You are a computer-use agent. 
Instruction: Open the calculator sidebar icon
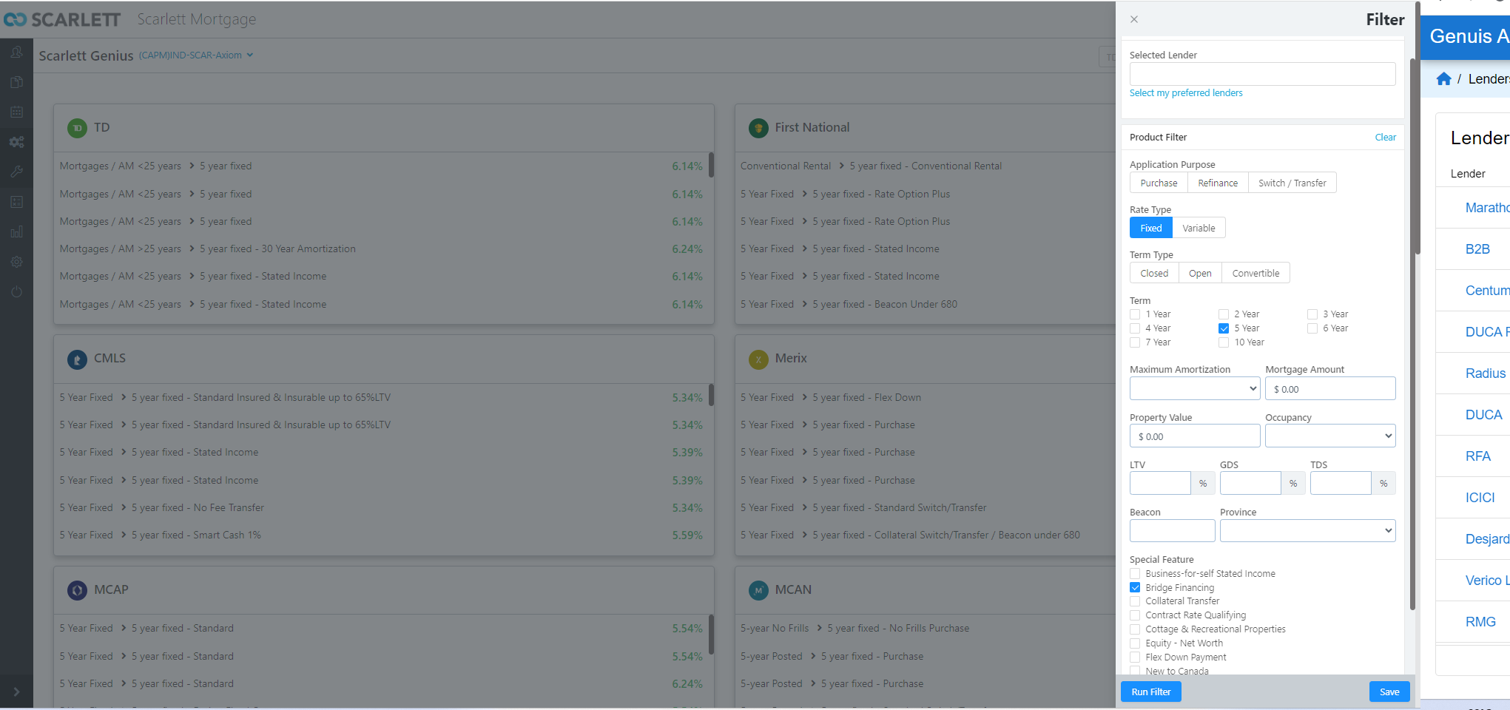[16, 202]
